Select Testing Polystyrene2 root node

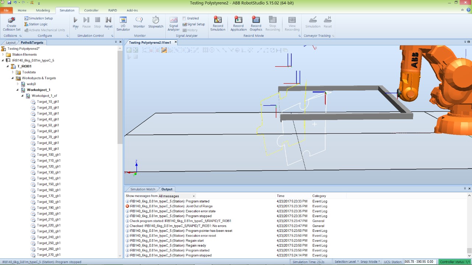pos(23,49)
